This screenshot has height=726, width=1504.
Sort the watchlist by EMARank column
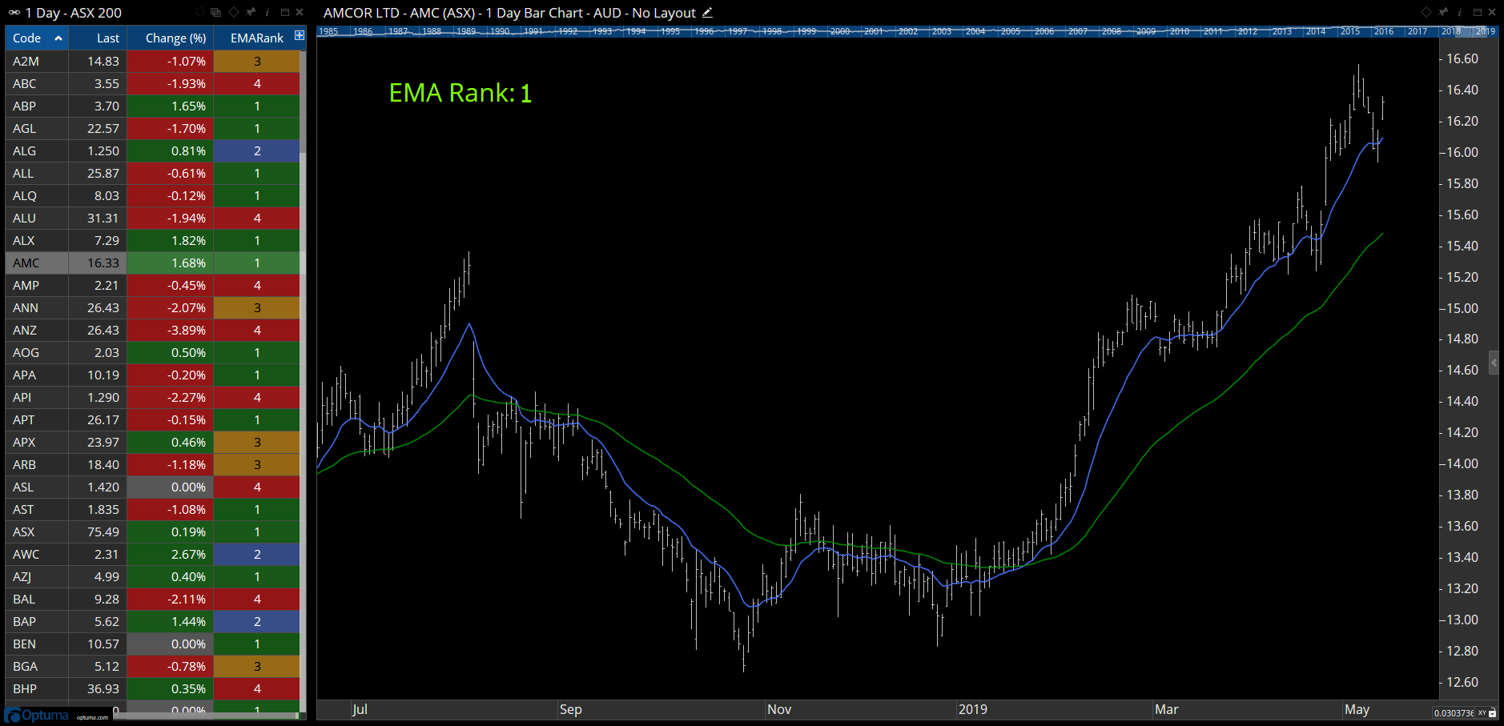(x=256, y=38)
